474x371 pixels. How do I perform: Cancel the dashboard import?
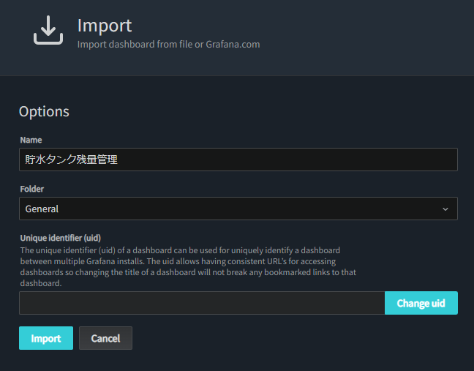pyautogui.click(x=105, y=338)
